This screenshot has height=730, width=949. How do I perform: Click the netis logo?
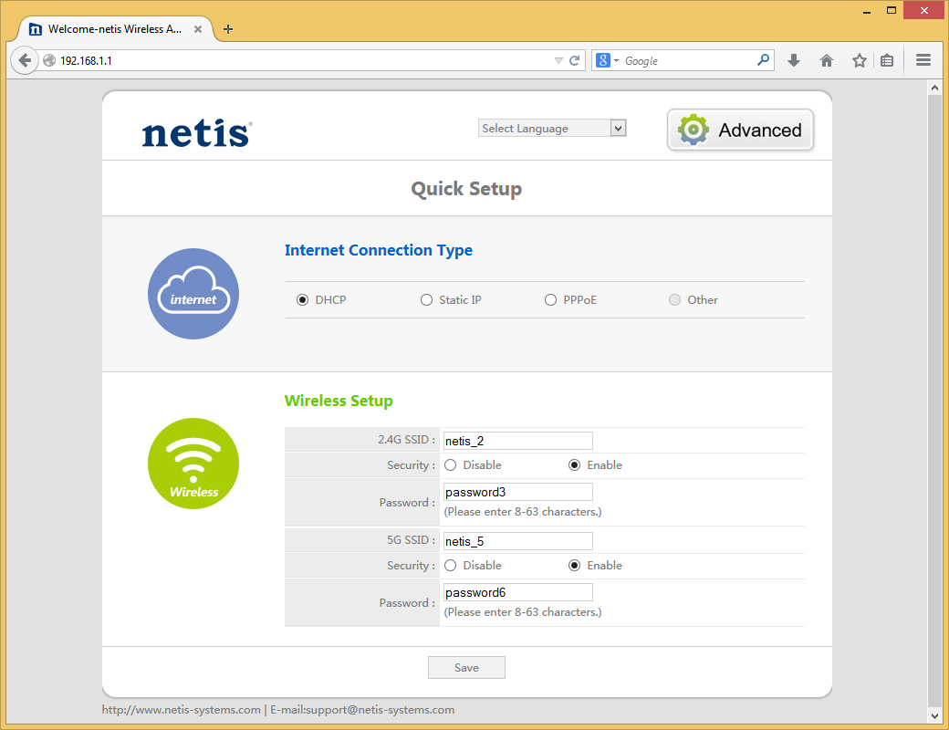196,133
